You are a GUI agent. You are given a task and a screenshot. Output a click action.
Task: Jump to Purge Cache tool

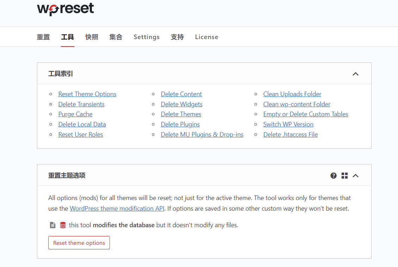(75, 114)
